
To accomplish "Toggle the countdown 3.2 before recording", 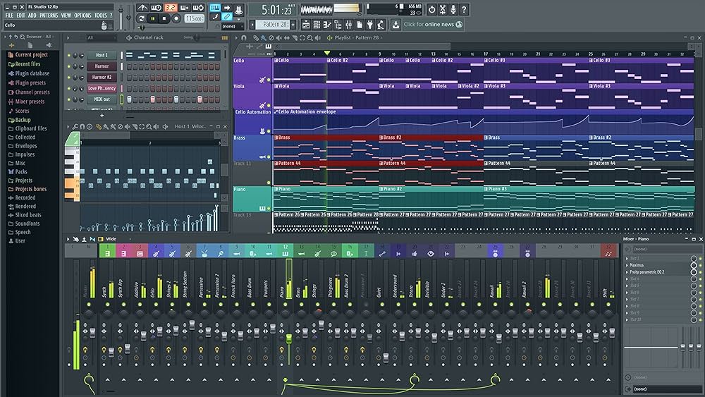I will pyautogui.click(x=171, y=8).
